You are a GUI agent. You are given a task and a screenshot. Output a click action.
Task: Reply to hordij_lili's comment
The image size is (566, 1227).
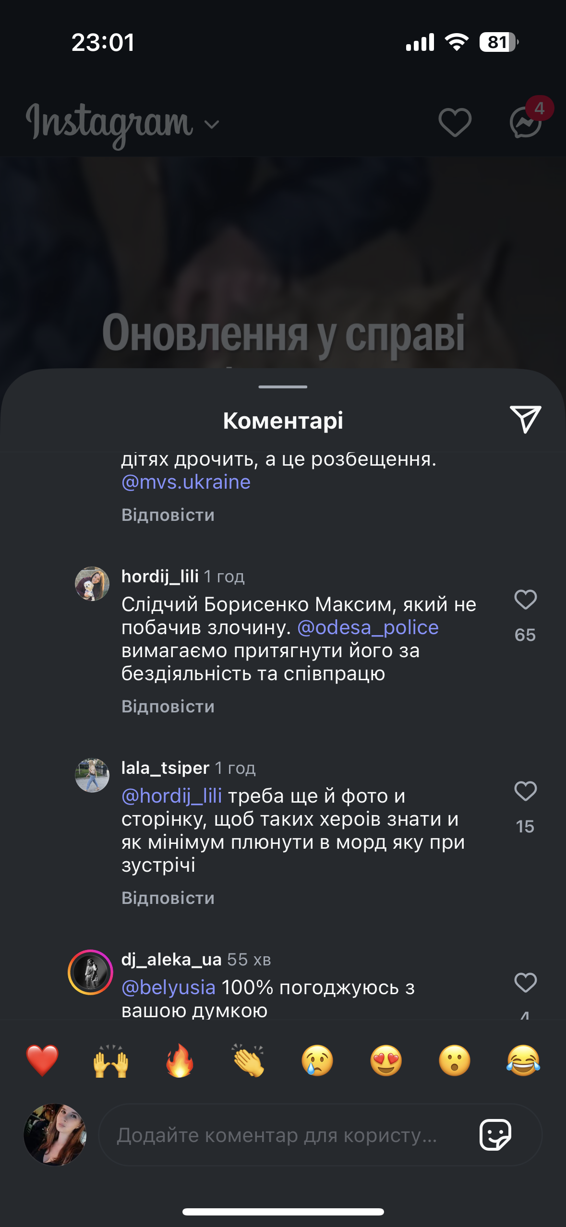(168, 707)
